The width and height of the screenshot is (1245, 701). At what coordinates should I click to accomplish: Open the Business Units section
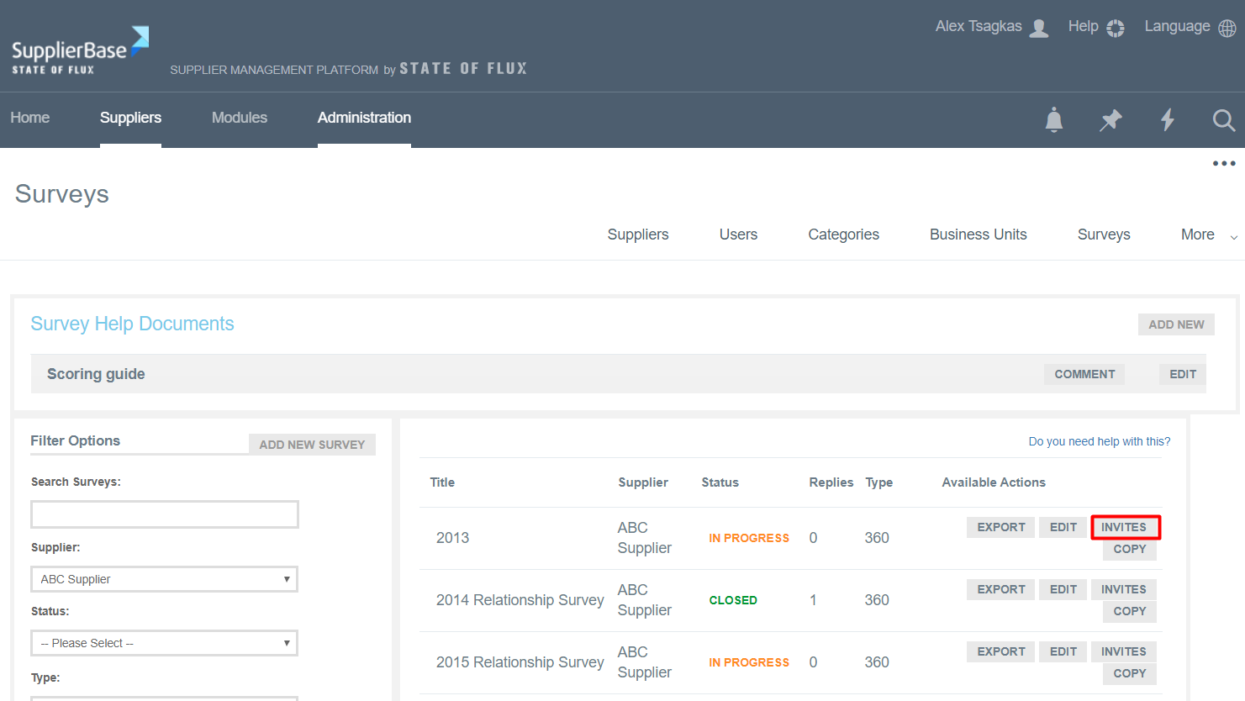point(978,235)
